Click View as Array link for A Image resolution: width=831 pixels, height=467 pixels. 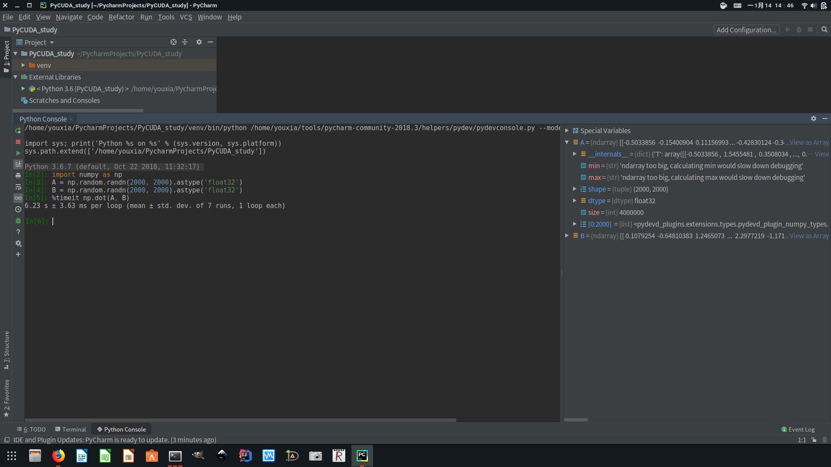(809, 142)
